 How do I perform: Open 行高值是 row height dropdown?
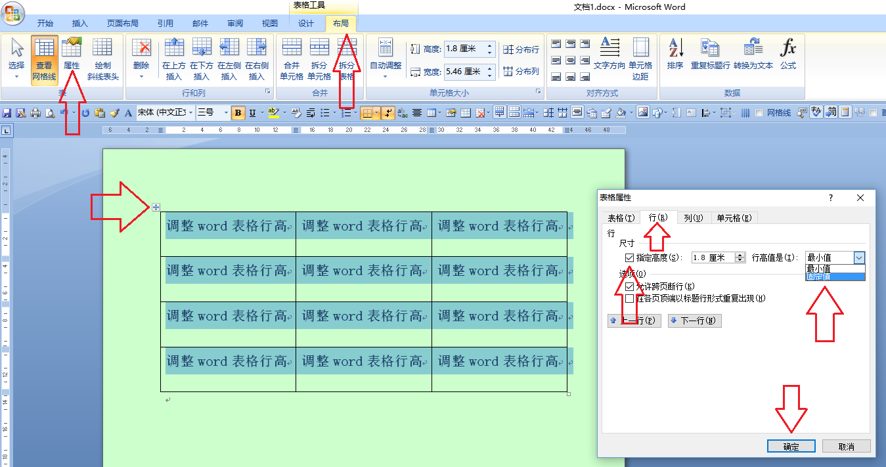860,257
